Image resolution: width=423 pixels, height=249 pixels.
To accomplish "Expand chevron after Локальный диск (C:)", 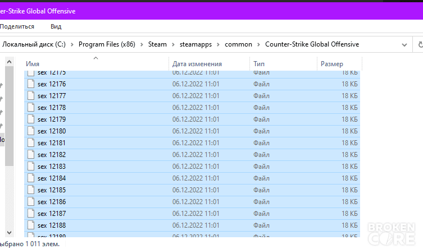I will coord(72,45).
